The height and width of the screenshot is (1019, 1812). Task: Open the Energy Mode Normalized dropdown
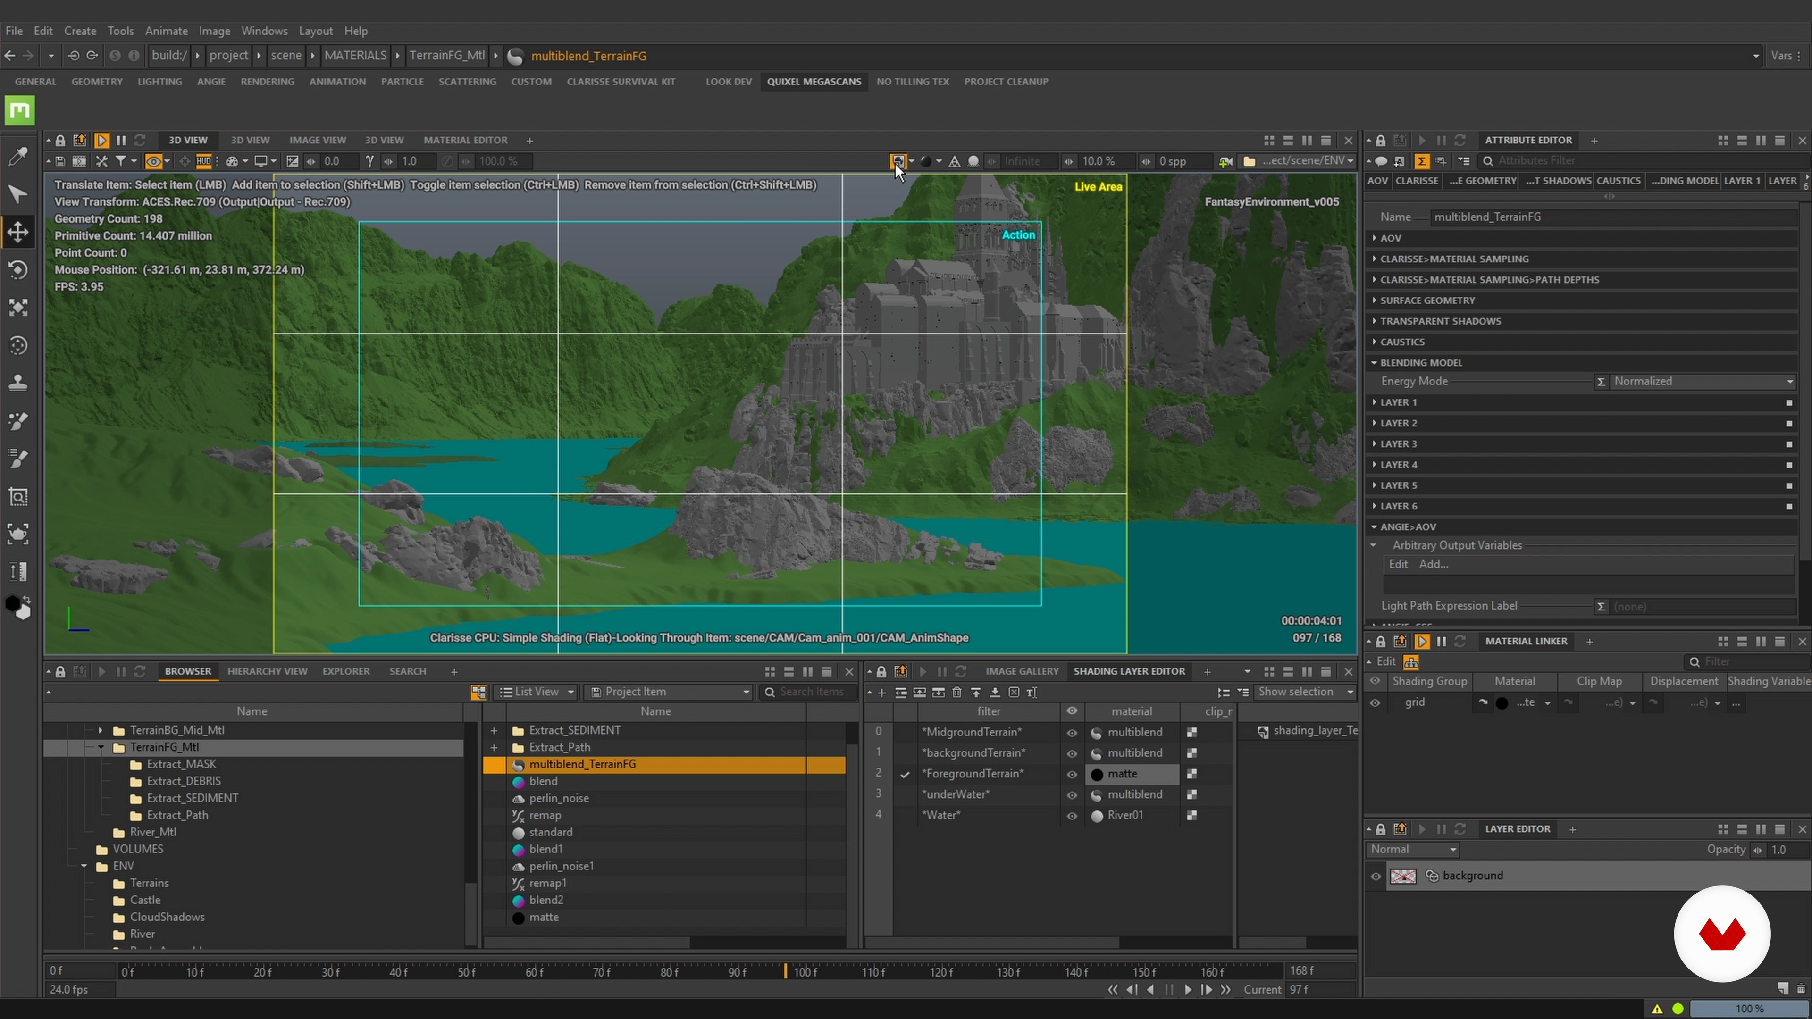pyautogui.click(x=1703, y=381)
